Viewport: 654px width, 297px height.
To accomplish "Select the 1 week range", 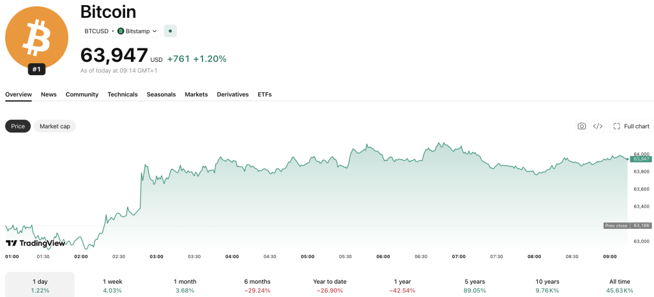I will (112, 286).
